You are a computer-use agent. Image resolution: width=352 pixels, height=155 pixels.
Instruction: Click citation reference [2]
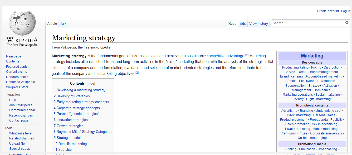point(137,73)
